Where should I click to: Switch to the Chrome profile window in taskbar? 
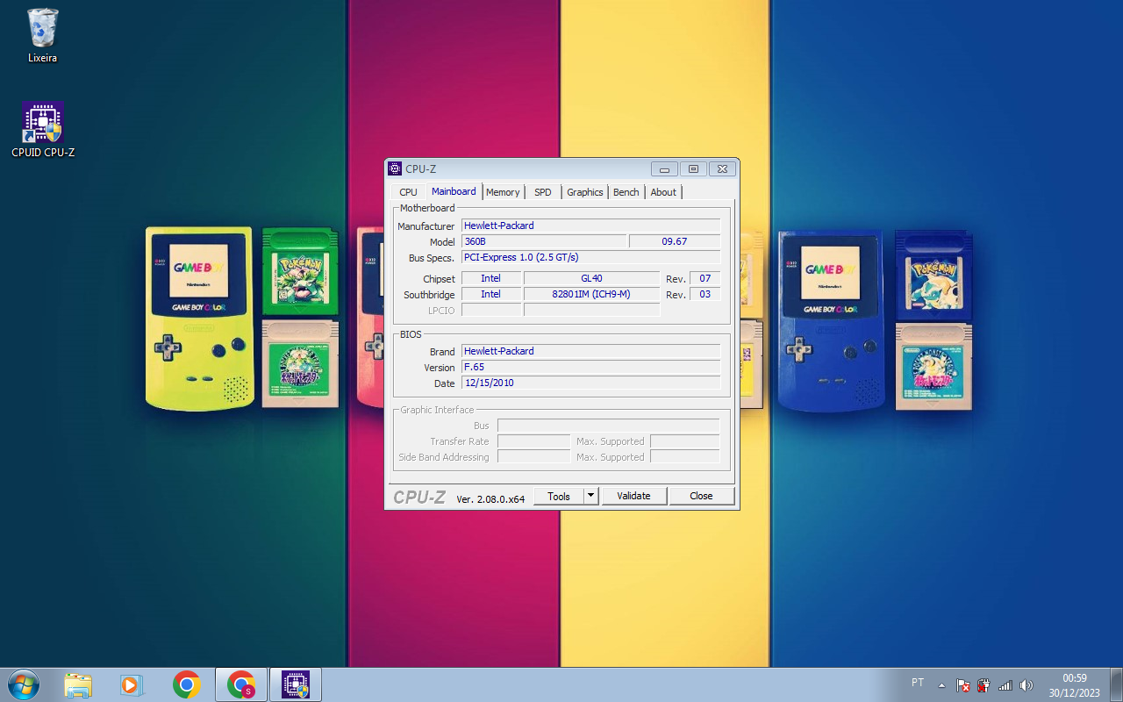point(241,684)
